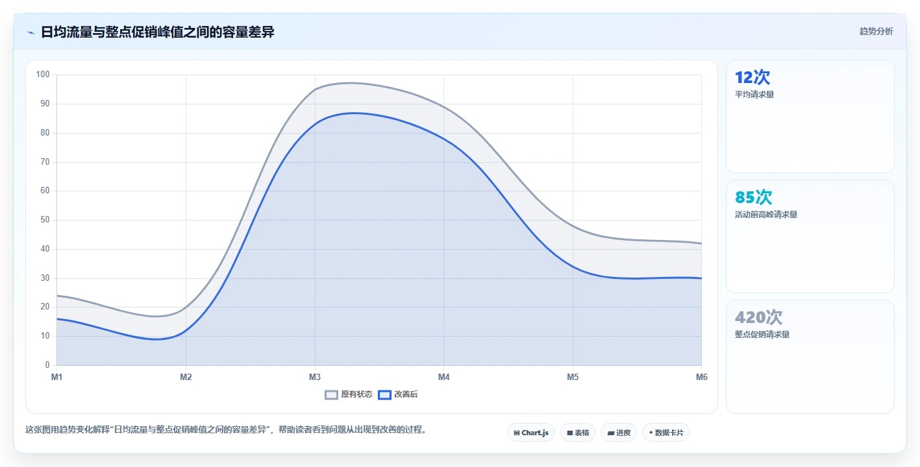Click the blue 改善后 legend swatch
The height and width of the screenshot is (467, 920).
pyautogui.click(x=385, y=394)
